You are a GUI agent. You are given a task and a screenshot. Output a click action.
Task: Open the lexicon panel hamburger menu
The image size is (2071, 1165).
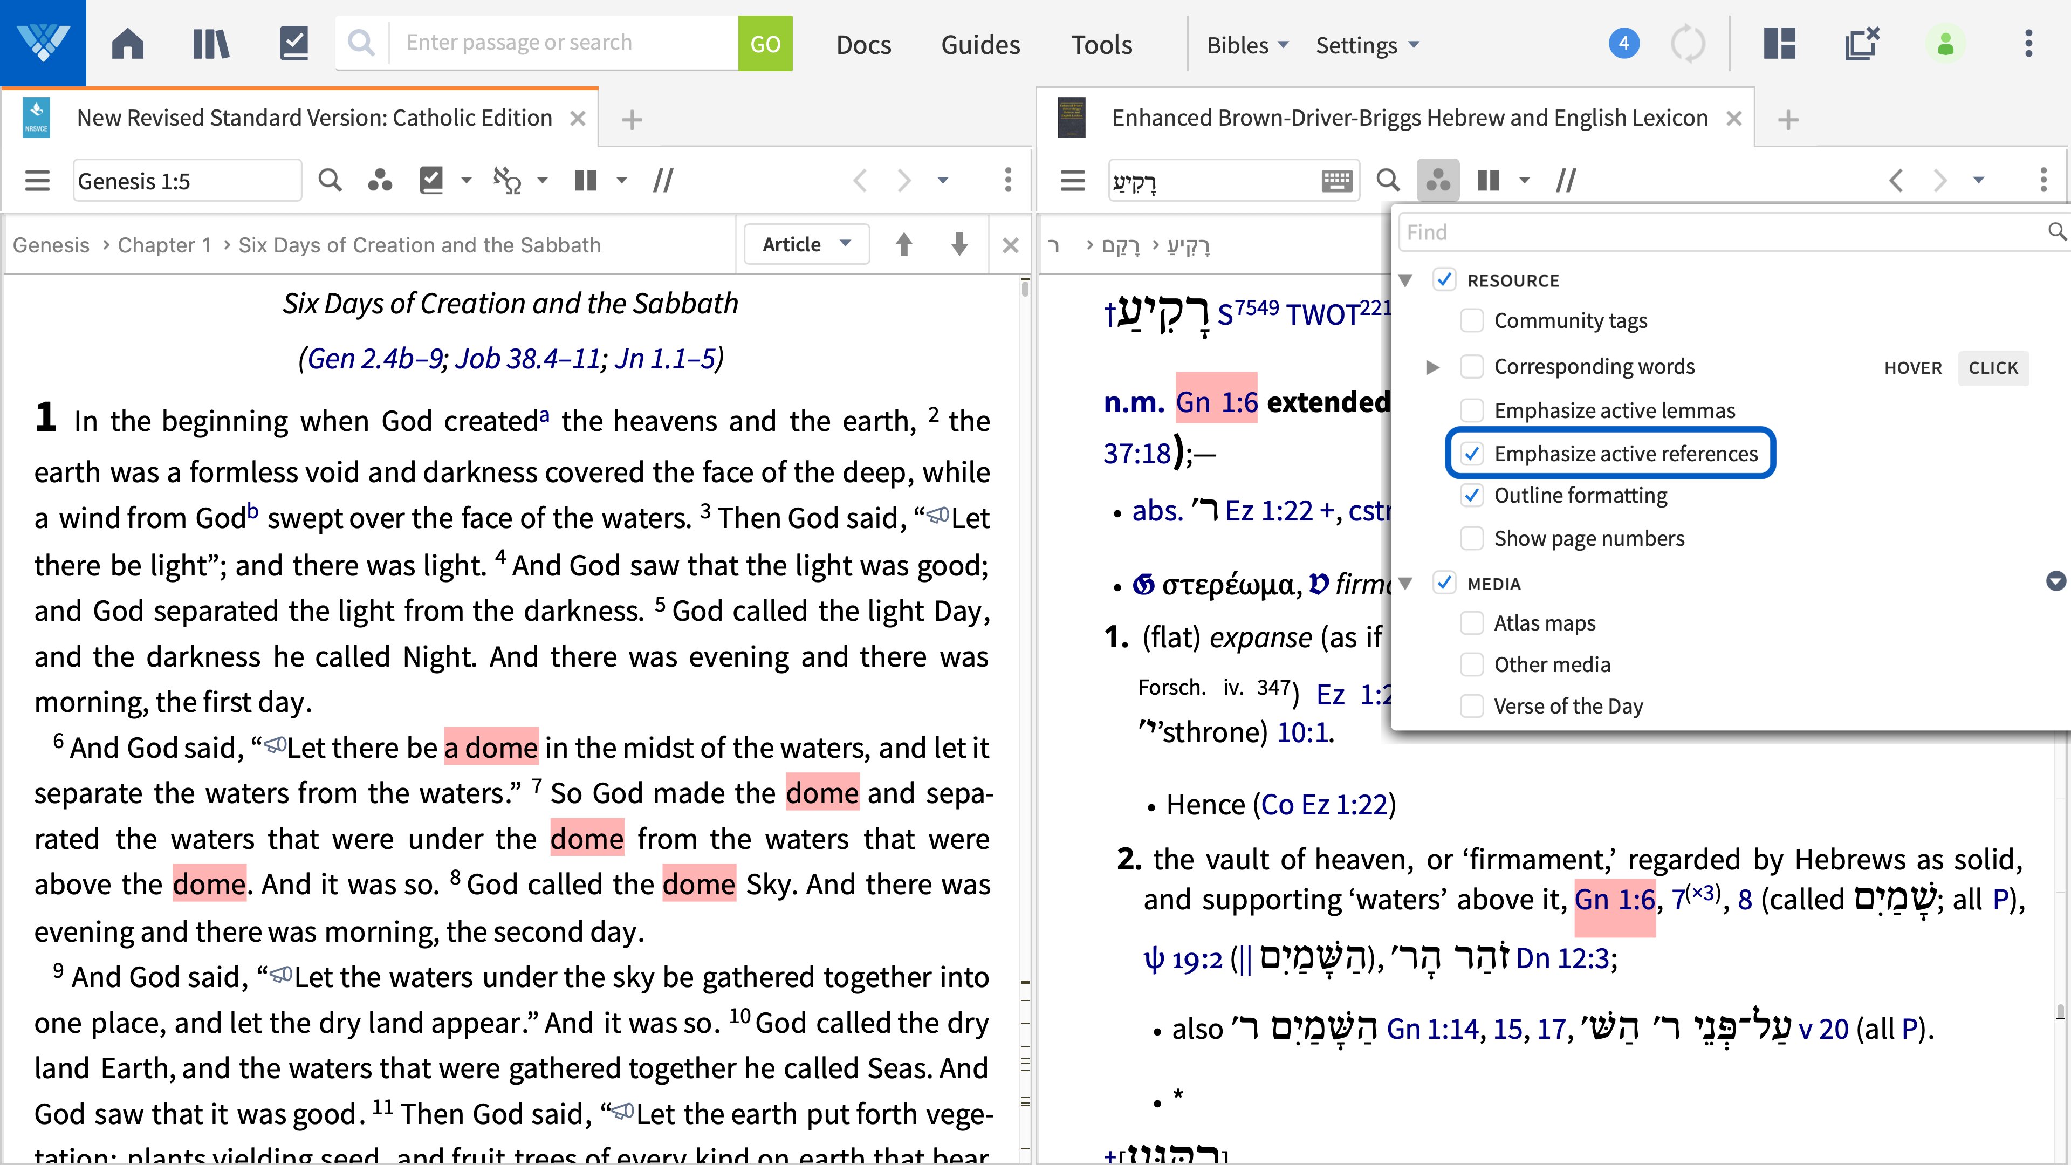pyautogui.click(x=1073, y=180)
